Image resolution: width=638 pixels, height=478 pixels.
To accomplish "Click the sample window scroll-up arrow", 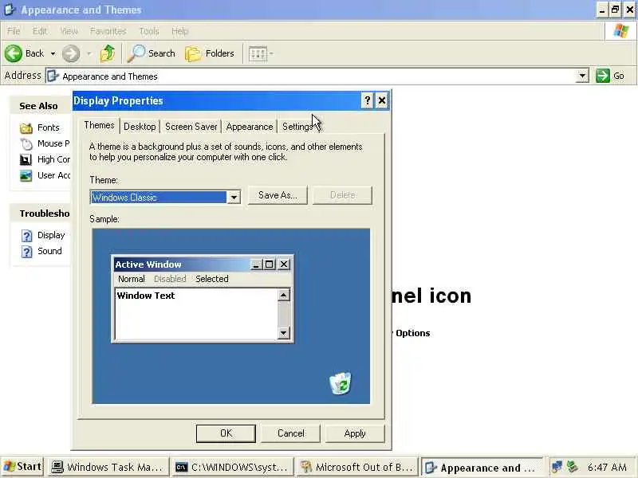I will (284, 294).
